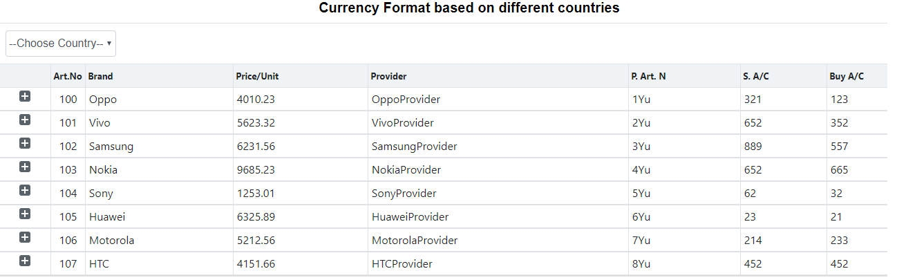This screenshot has width=897, height=280.
Task: Open details for Sony row
Action: pos(25,191)
